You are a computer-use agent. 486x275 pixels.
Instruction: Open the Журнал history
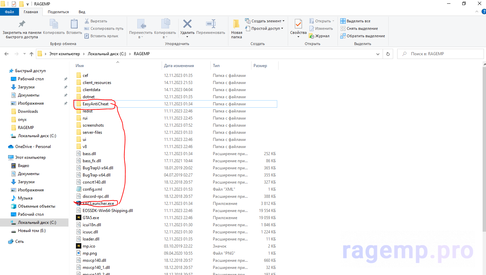(x=319, y=36)
